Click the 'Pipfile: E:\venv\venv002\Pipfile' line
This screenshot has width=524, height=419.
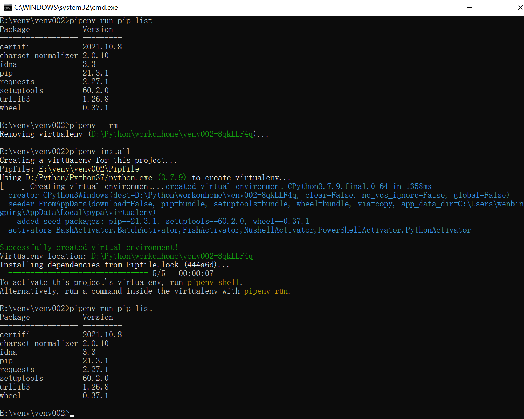pyautogui.click(x=70, y=169)
